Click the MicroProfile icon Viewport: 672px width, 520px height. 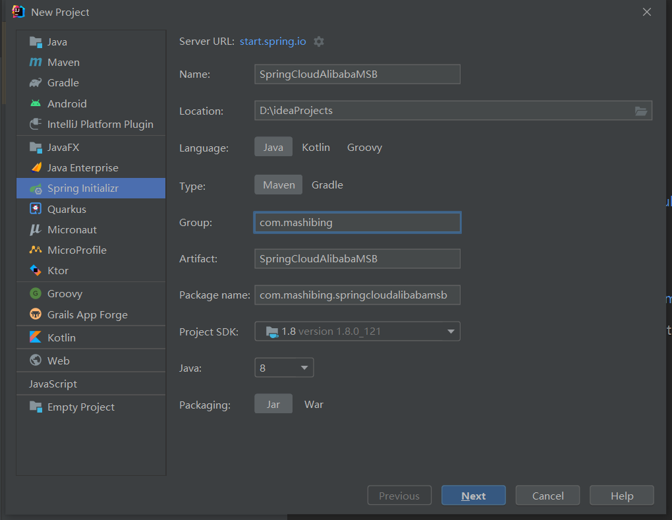point(36,250)
